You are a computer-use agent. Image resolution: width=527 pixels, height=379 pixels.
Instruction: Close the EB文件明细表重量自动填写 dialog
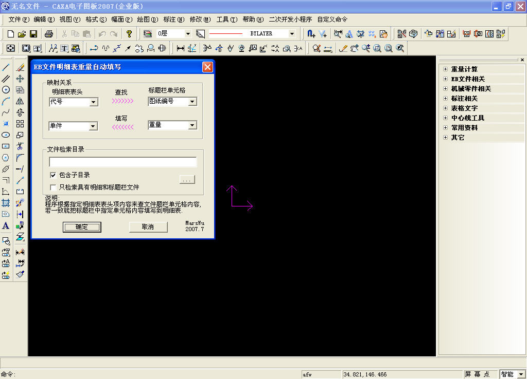pyautogui.click(x=207, y=67)
